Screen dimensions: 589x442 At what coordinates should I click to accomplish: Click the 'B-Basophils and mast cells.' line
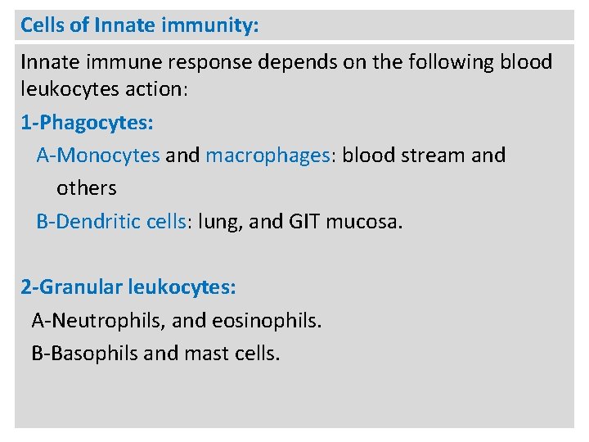pos(155,354)
